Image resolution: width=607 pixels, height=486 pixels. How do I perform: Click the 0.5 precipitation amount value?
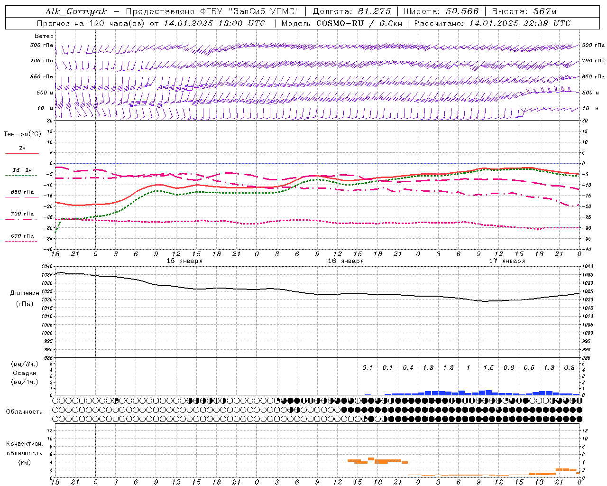(529, 367)
